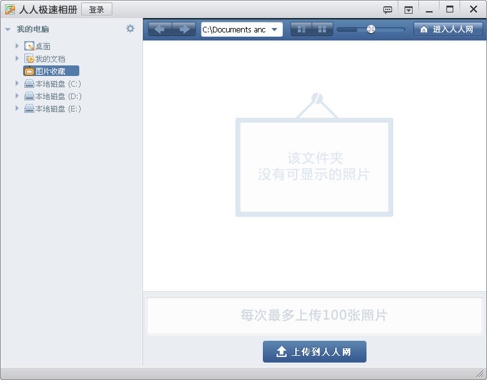
Task: Click the thumbnail size slider handle
Action: 371,29
